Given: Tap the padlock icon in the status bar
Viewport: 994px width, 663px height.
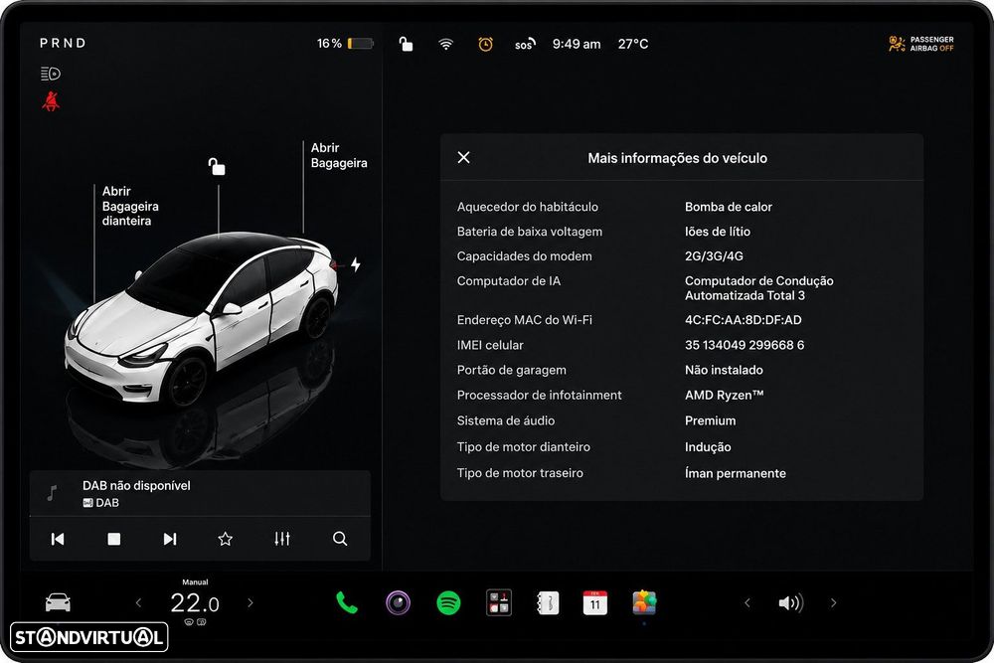Looking at the screenshot, I should coord(406,44).
